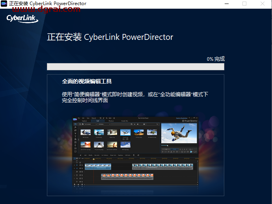272x204 pixels.
Task: Click the greyed-out maximize button
Action: [x=244, y=4]
